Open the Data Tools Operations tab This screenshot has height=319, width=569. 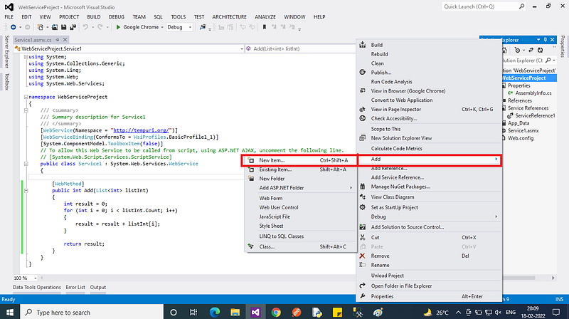pos(37,287)
